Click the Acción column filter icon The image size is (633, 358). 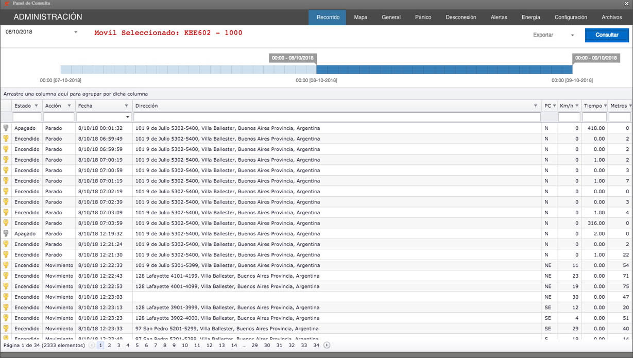tap(69, 106)
